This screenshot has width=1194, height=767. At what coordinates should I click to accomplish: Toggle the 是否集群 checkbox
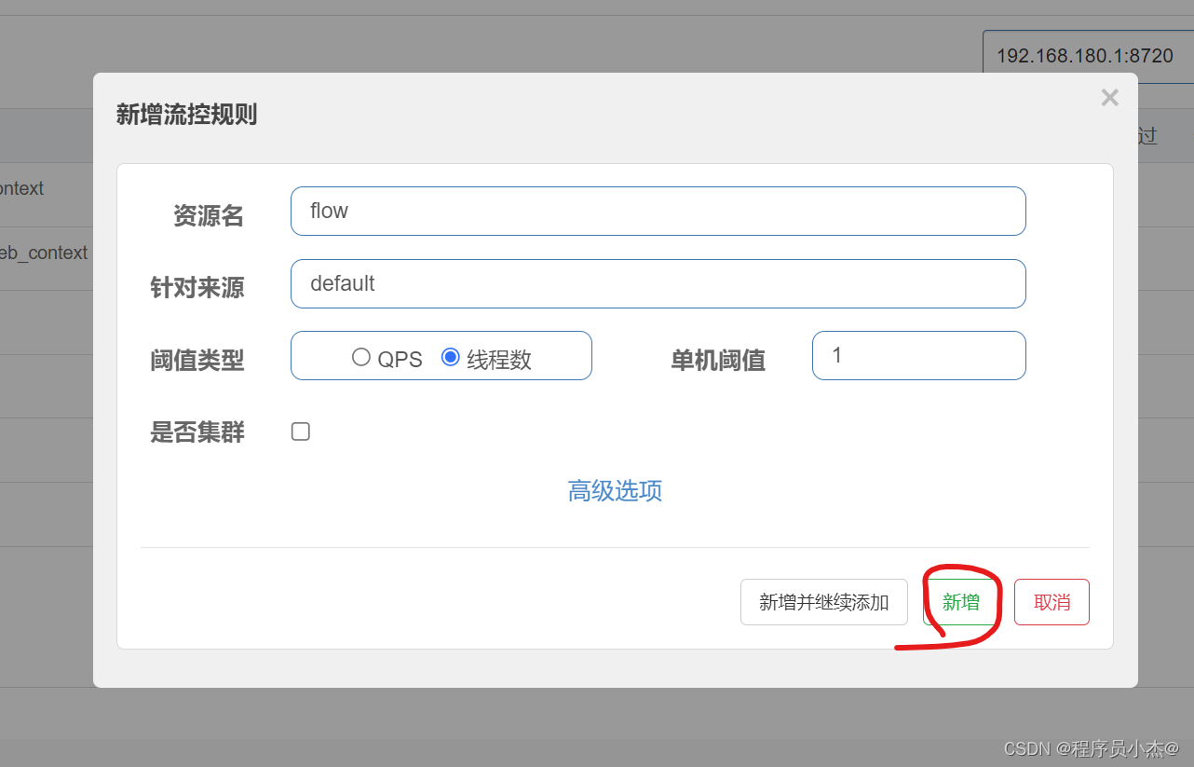(301, 431)
